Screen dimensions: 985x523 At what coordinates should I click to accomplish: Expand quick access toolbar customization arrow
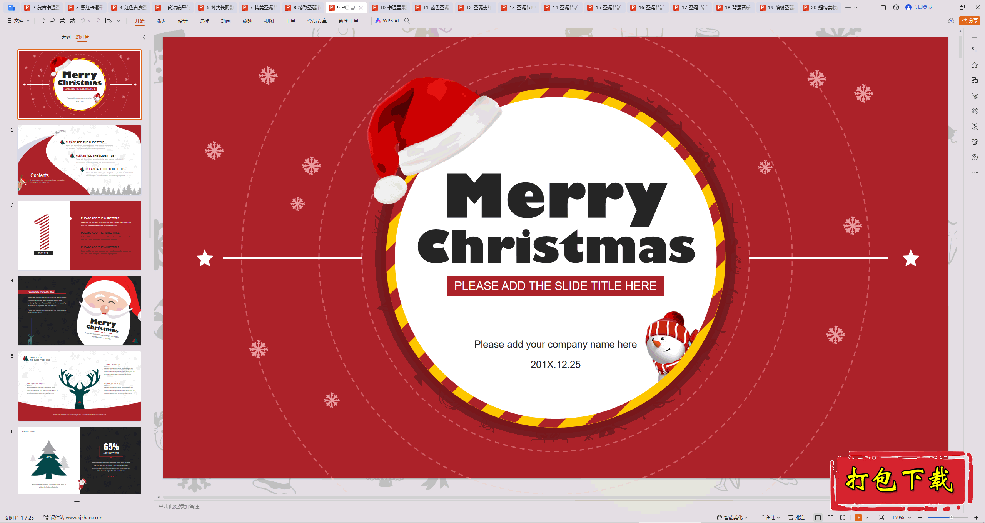click(119, 21)
